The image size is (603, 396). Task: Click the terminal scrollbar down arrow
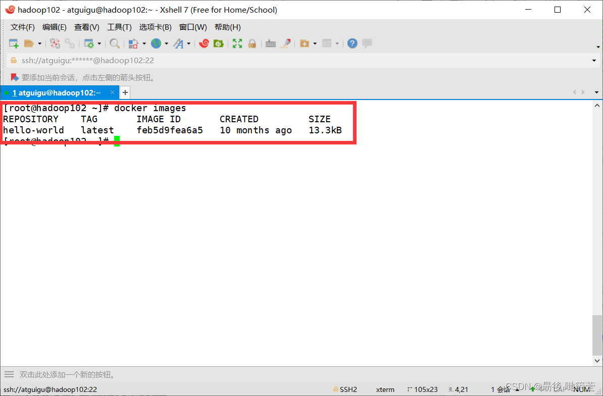[597, 361]
